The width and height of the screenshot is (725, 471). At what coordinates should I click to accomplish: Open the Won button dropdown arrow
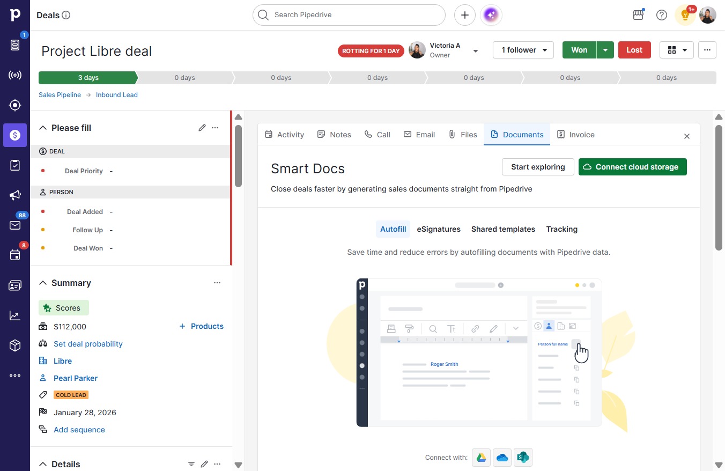click(x=605, y=50)
